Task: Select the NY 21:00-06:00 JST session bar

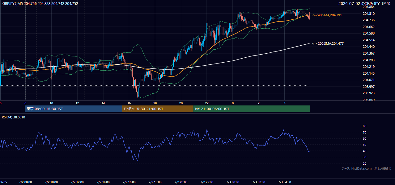Action: click(x=252, y=109)
